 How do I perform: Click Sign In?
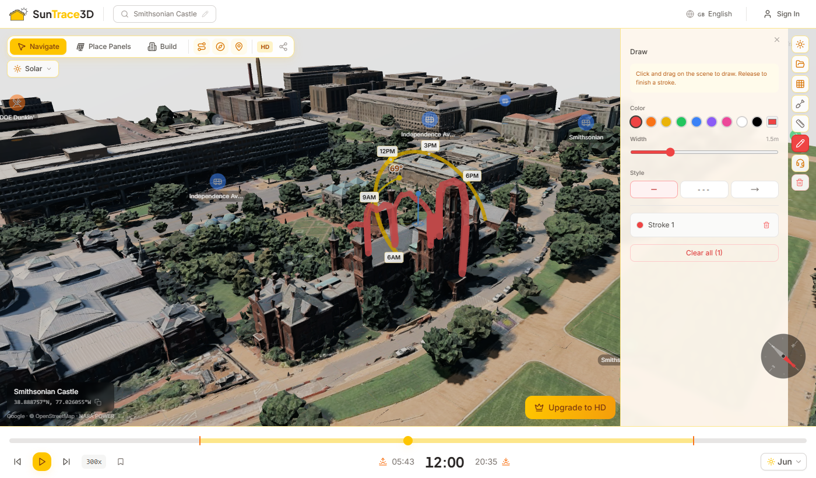tap(782, 14)
